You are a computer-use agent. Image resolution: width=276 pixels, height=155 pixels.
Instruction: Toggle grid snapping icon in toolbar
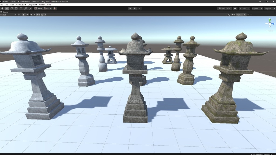point(55,8)
